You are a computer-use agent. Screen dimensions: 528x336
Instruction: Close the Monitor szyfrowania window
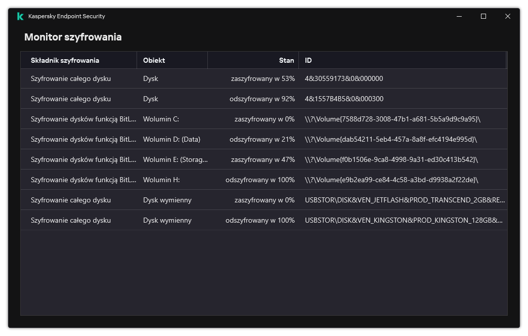[x=508, y=16]
